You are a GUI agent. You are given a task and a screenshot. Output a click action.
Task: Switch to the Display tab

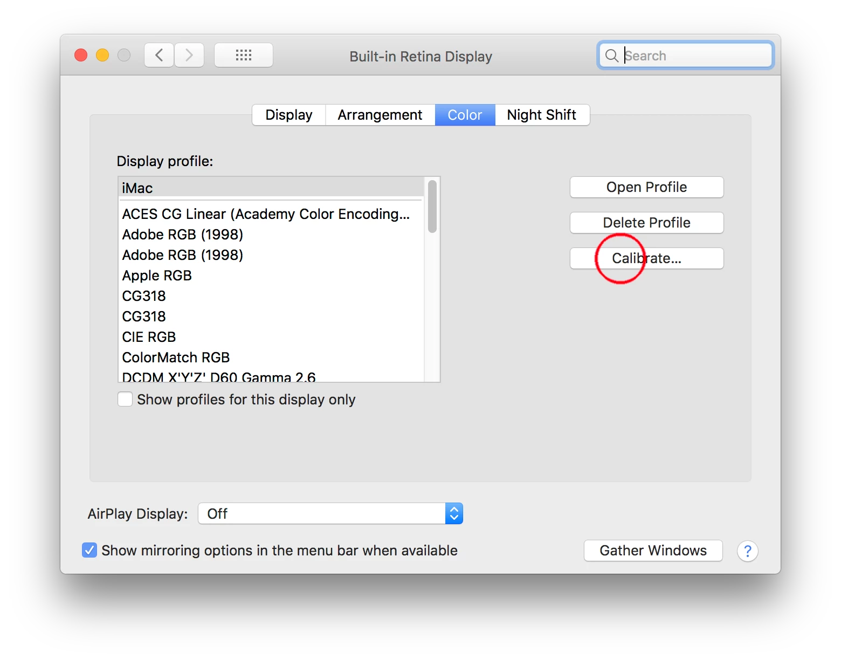289,115
